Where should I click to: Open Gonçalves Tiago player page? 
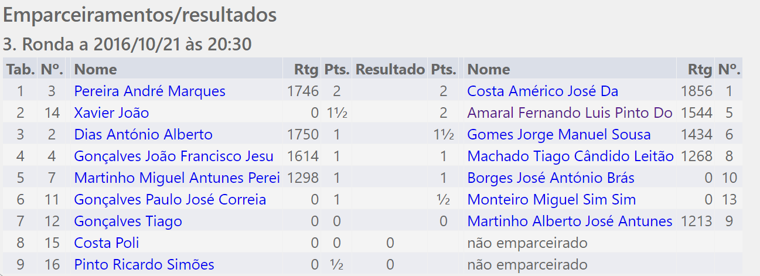(x=128, y=222)
